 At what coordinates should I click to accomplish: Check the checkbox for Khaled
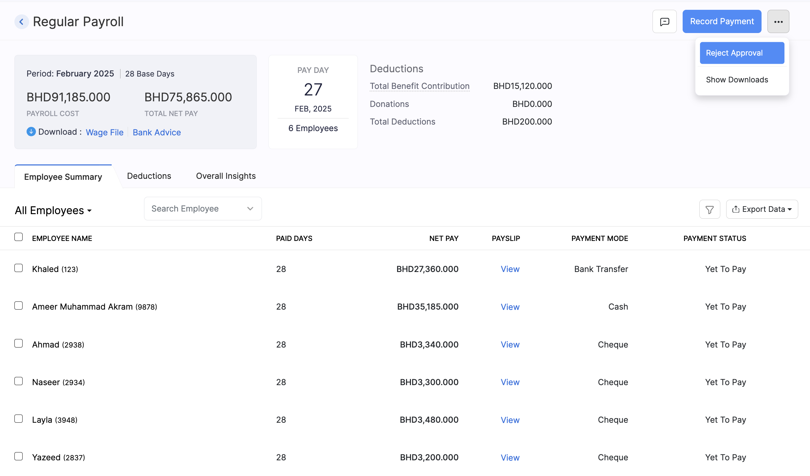pyautogui.click(x=19, y=268)
